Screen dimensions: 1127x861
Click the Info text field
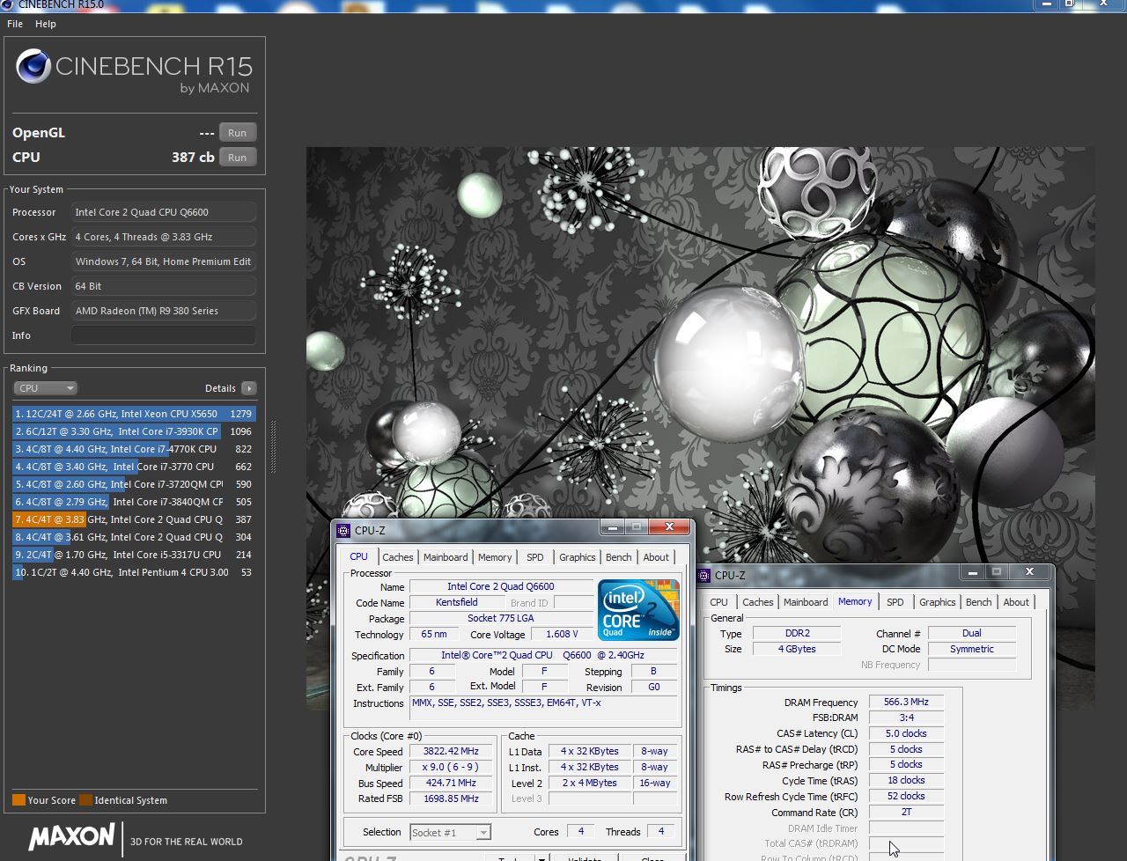point(164,335)
